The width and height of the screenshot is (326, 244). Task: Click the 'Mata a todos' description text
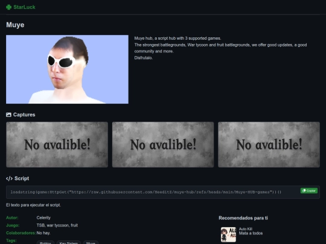251,233
